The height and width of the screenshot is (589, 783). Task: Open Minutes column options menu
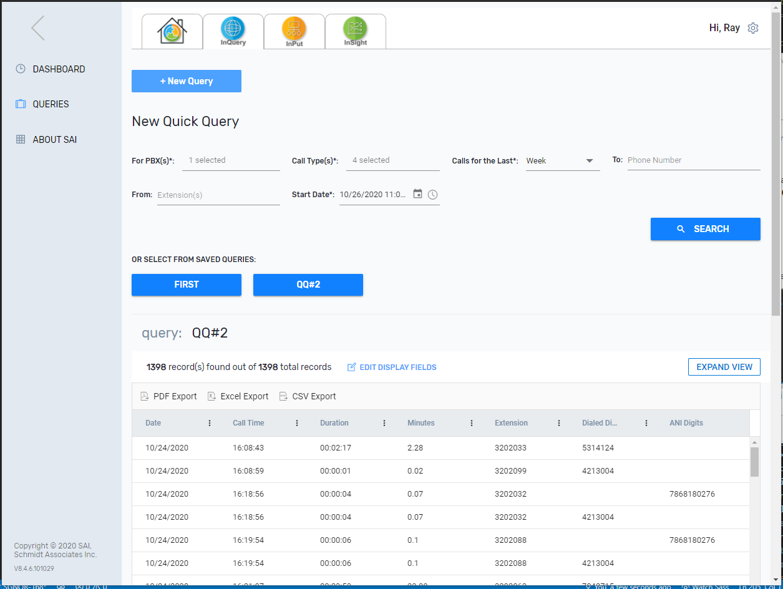(472, 423)
